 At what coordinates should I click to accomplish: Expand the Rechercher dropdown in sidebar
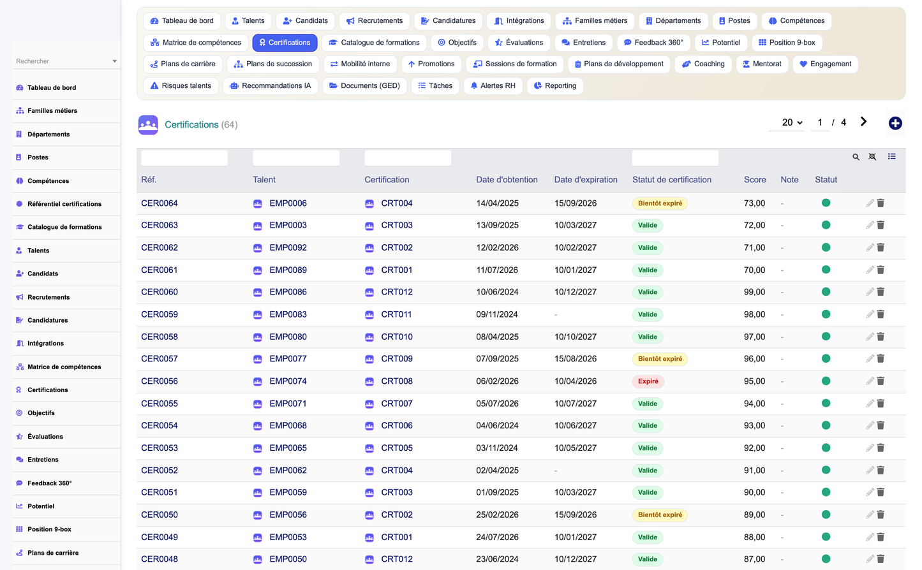[115, 61]
